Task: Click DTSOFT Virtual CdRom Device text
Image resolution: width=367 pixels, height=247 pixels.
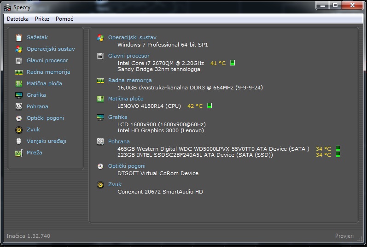Action: pyautogui.click(x=158, y=173)
